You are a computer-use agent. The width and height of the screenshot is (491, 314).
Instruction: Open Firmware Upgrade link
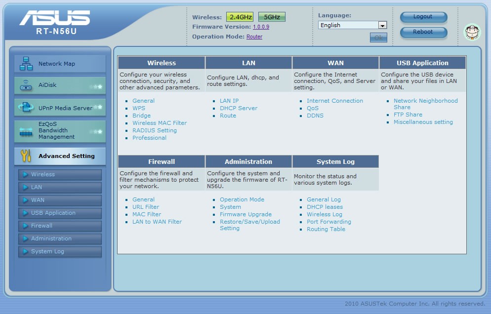(245, 214)
